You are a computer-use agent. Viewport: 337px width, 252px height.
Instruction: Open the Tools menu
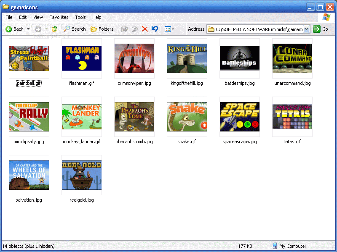(80, 17)
